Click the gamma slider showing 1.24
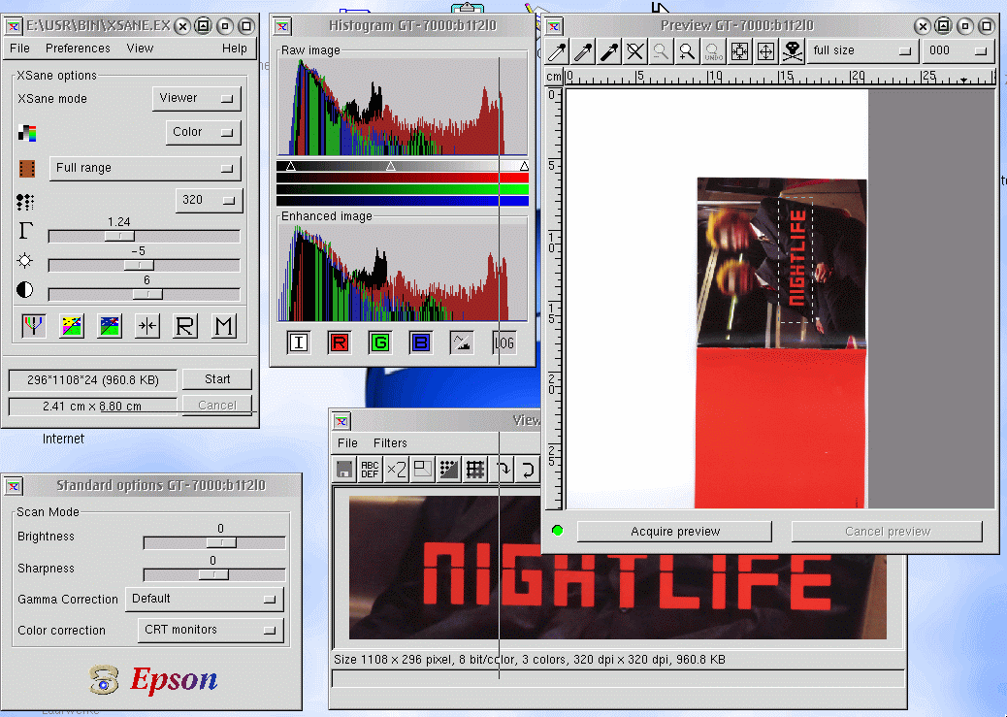Screen dimensions: 1007x717 pyautogui.click(x=145, y=237)
